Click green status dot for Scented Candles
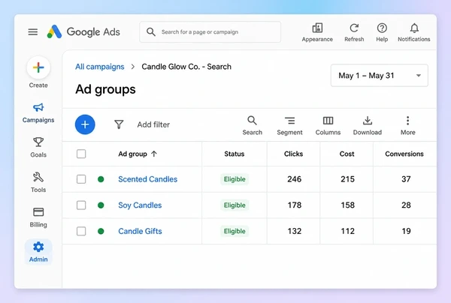This screenshot has height=303, width=451. (101, 179)
